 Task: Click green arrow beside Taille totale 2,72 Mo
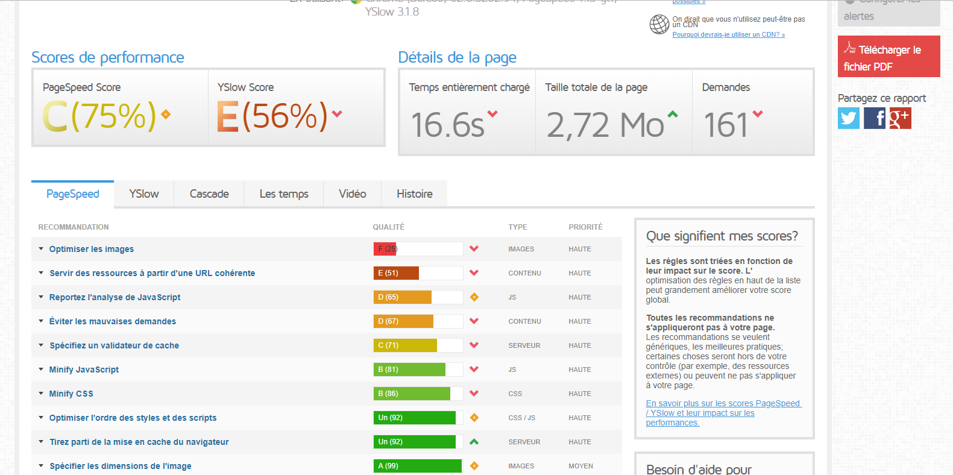pos(673,114)
